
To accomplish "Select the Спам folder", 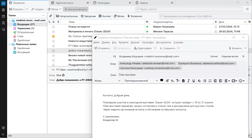I will coord(20,36).
